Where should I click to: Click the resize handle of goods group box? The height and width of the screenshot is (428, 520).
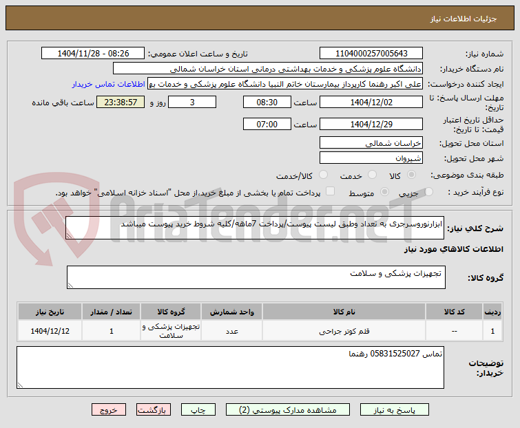coord(70,286)
